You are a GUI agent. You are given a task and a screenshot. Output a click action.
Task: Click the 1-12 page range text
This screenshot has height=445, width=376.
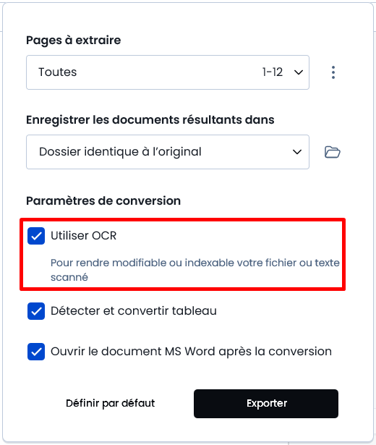[272, 72]
